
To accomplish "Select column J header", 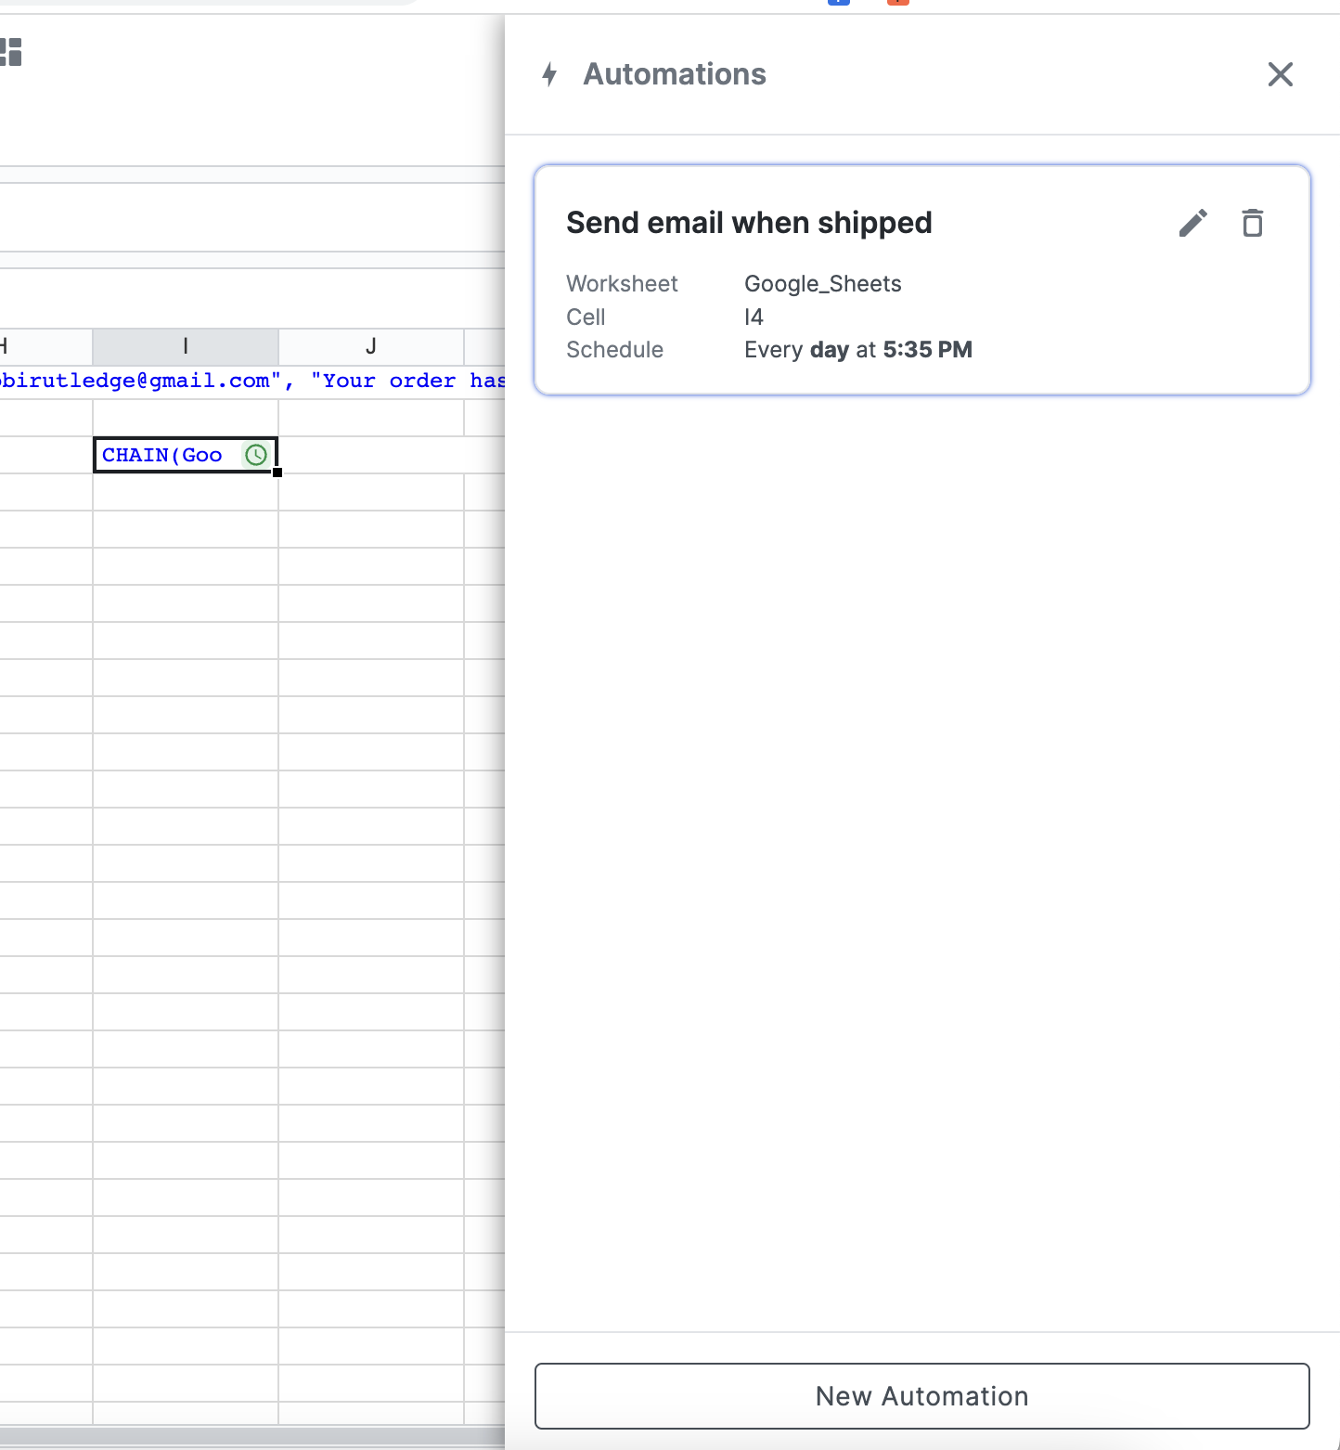I will click(x=371, y=346).
